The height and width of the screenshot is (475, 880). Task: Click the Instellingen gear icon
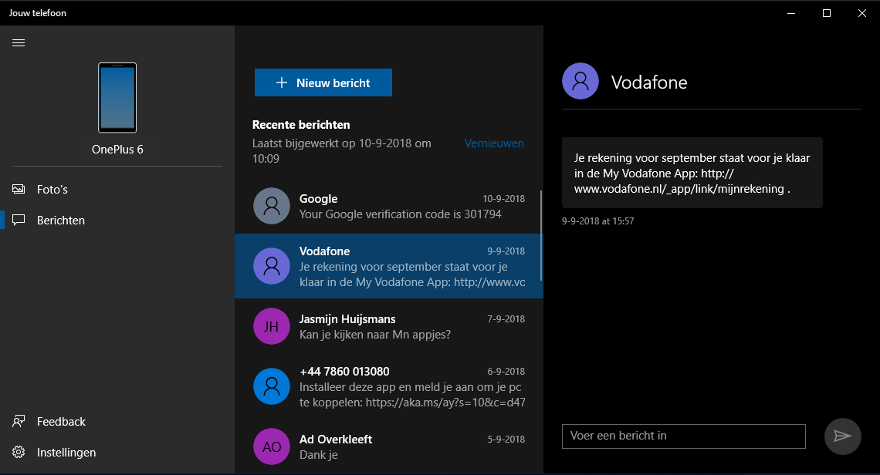19,452
